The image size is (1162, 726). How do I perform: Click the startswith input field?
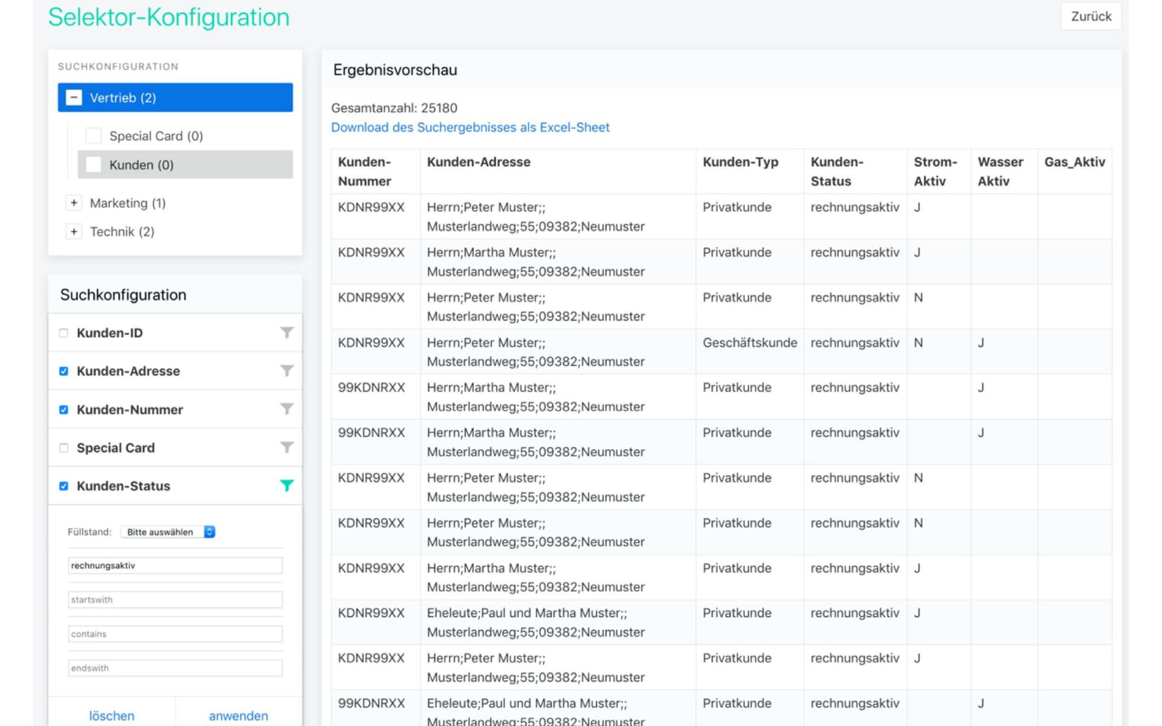[175, 600]
